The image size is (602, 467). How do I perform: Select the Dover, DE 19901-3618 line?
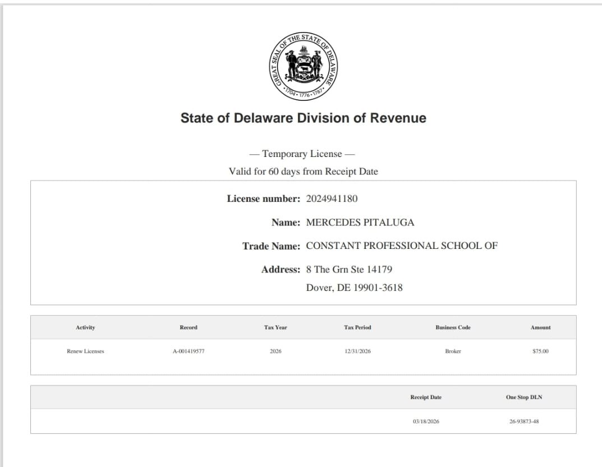tap(354, 288)
